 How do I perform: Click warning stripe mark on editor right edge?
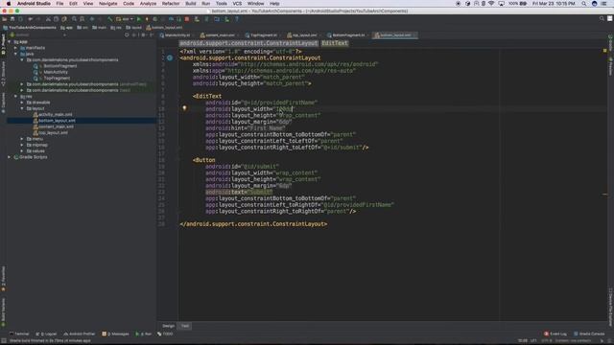click(604, 194)
